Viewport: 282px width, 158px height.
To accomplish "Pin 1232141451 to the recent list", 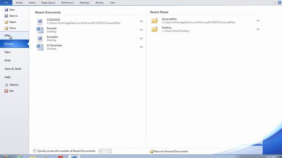I will pyautogui.click(x=141, y=22).
